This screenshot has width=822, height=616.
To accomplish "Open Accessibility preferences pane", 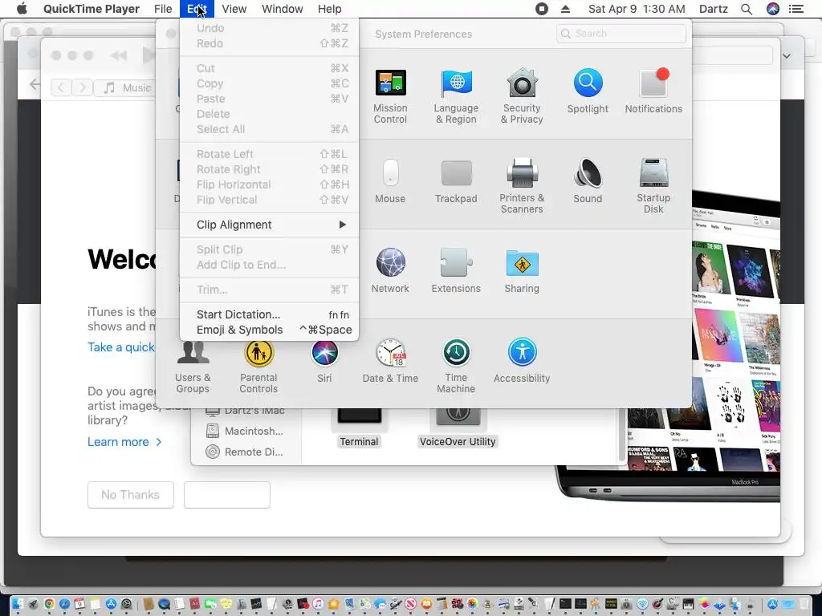I will (522, 362).
